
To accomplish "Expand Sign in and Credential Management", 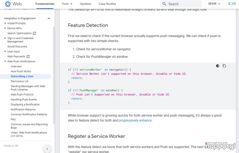I will click(x=5, y=38).
